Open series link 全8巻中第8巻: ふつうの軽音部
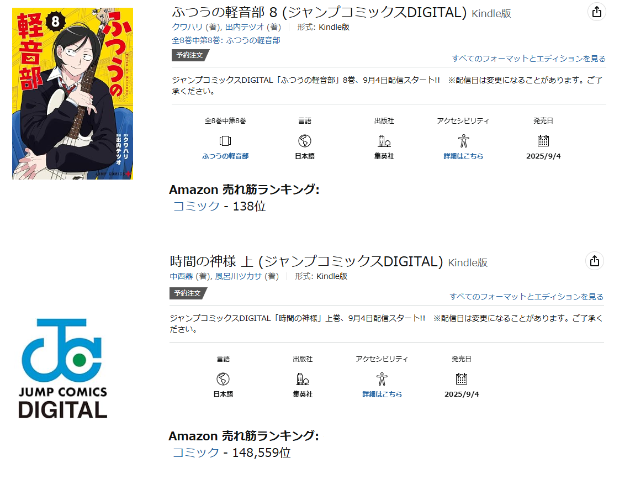This screenshot has height=479, width=630. [226, 40]
